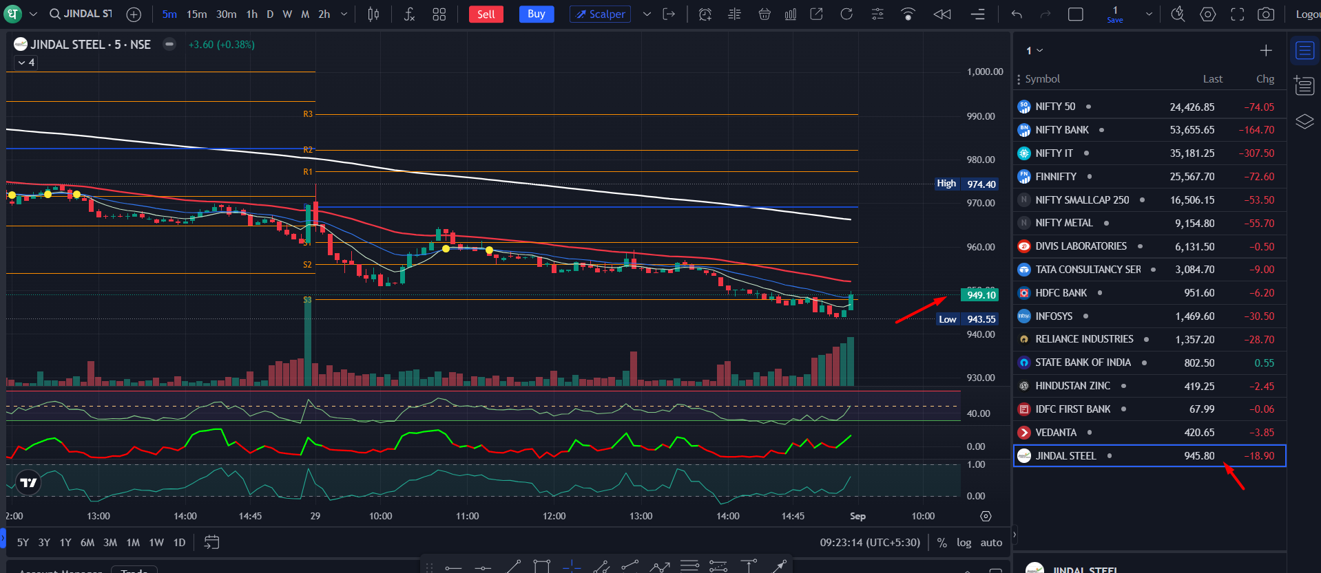Take a chart snapshot with the camera icon
The height and width of the screenshot is (573, 1321).
[1266, 14]
